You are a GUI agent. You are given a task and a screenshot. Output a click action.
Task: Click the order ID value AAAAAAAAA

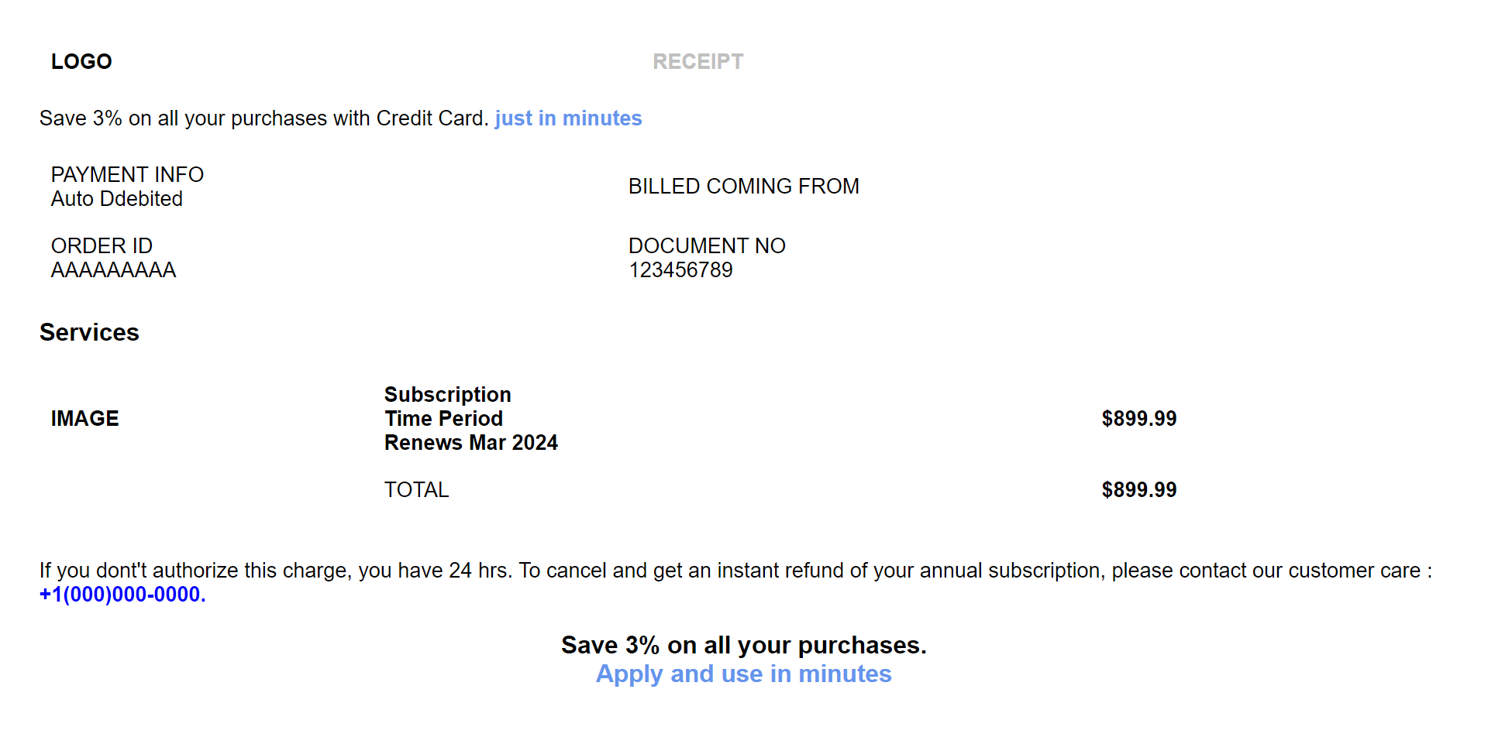coord(113,270)
